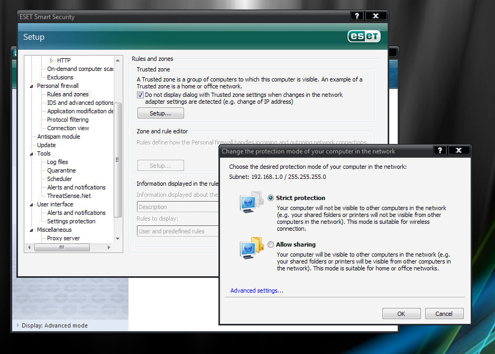
Task: Select the HTTP tree item label
Action: tap(64, 60)
